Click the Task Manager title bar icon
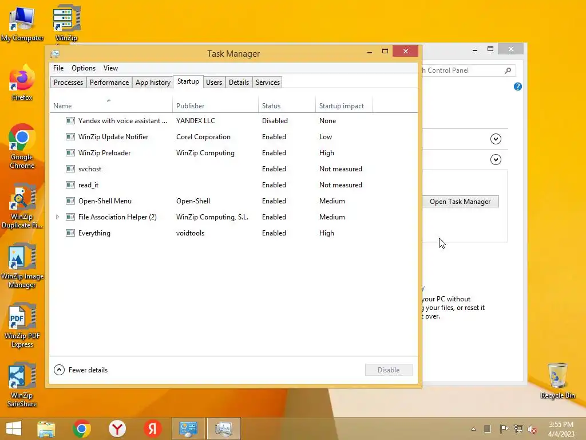 (x=55, y=54)
